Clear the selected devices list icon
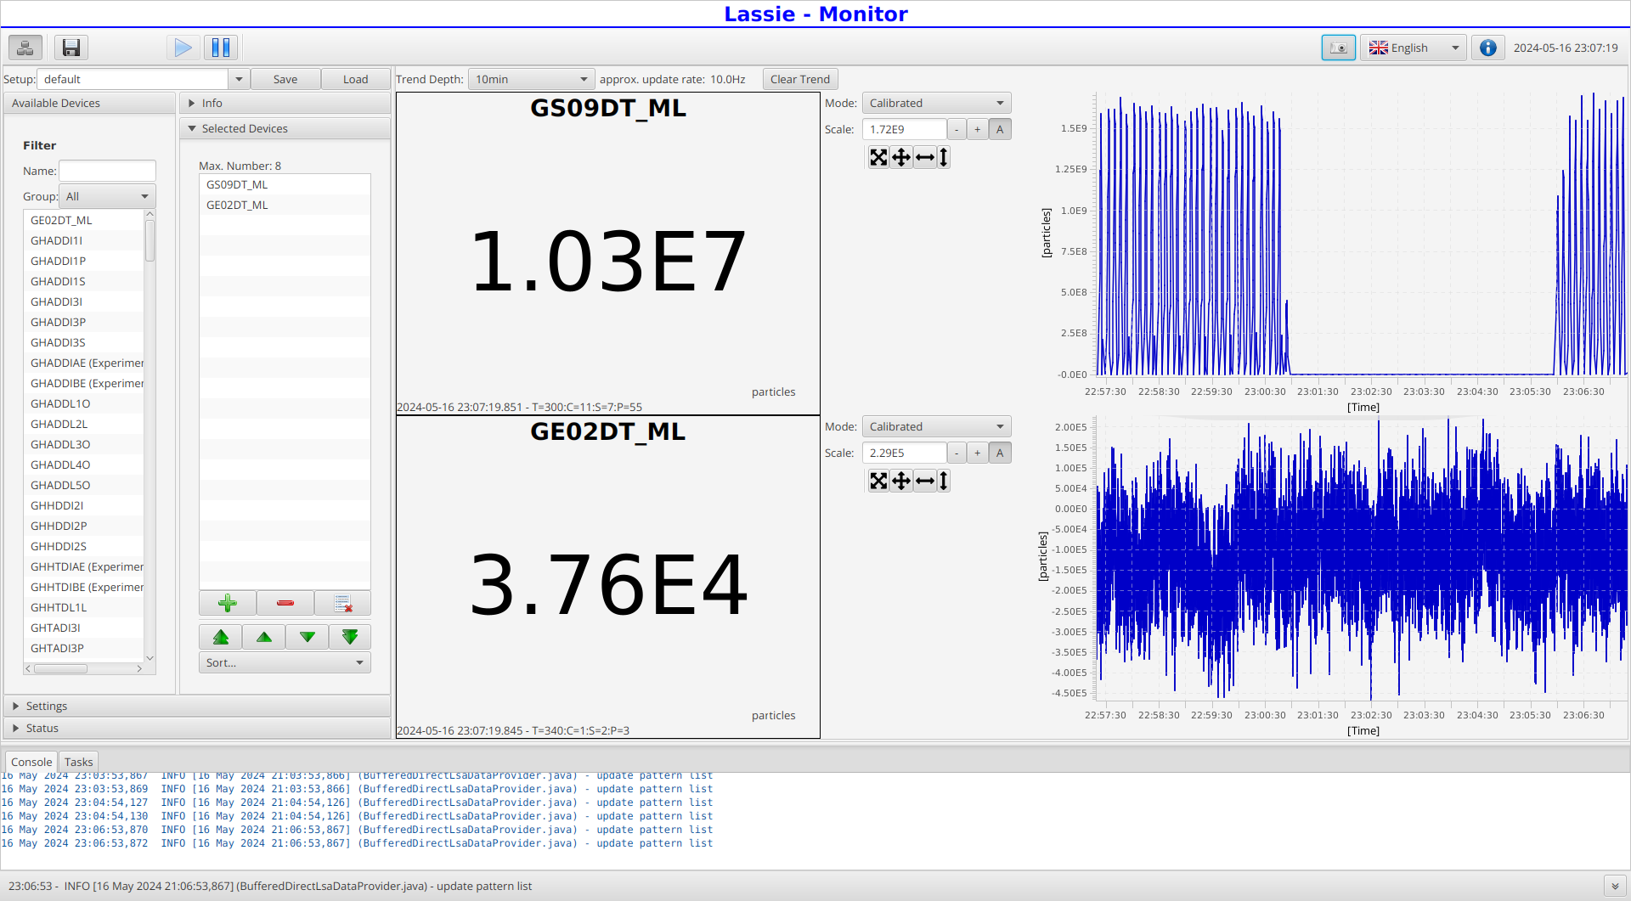Image resolution: width=1631 pixels, height=901 pixels. pyautogui.click(x=343, y=603)
